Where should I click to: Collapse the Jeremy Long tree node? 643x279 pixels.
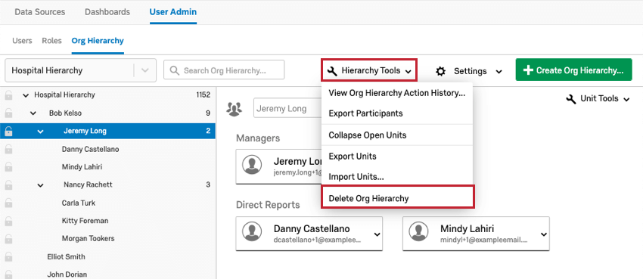(x=40, y=132)
